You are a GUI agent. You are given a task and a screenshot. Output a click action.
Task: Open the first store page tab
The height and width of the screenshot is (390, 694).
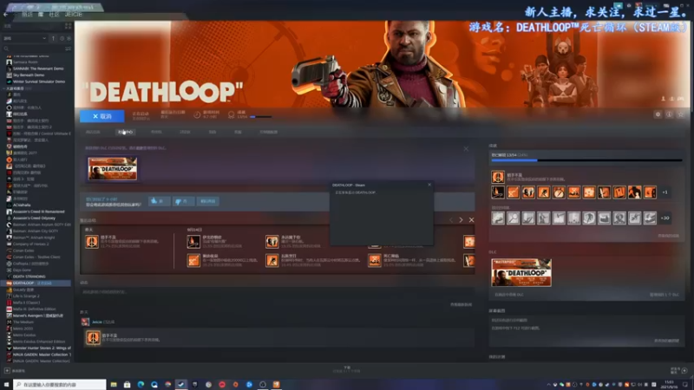point(93,132)
